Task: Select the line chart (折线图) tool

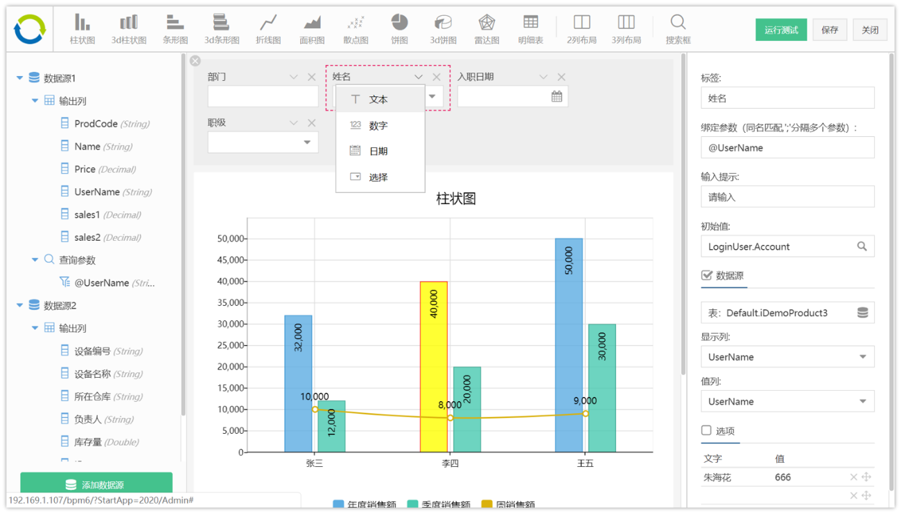Action: click(268, 29)
